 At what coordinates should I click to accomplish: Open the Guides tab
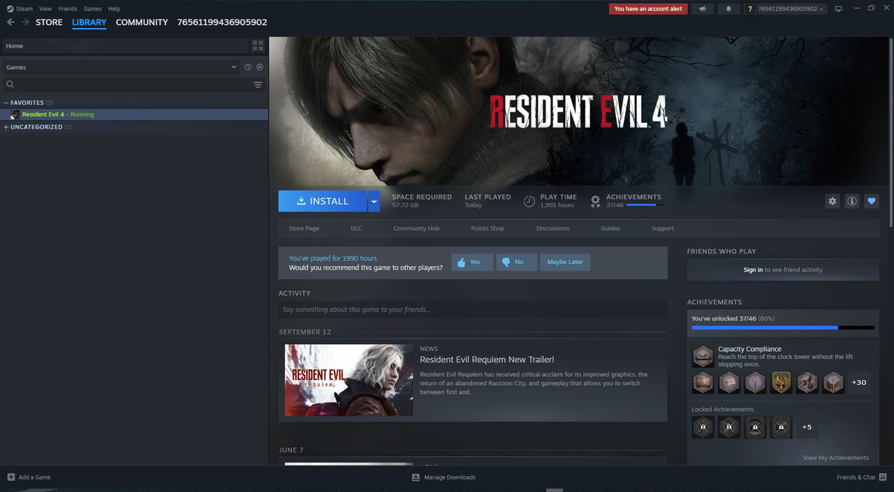(610, 228)
